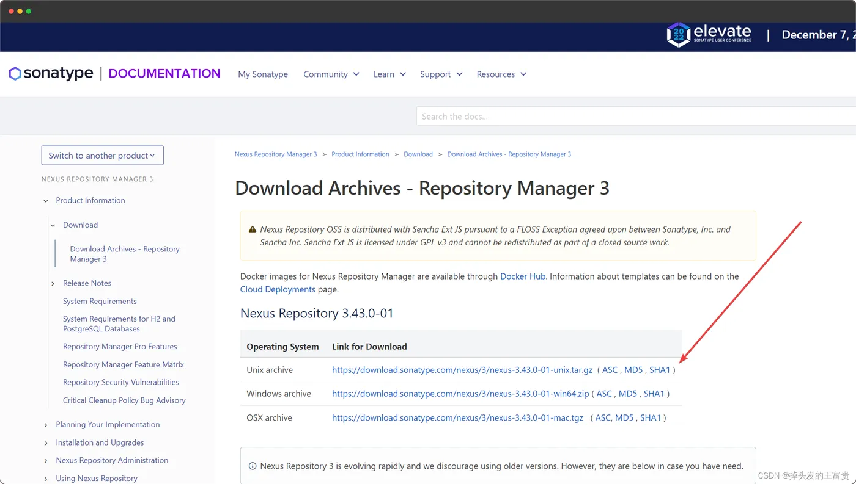Viewport: 856px width, 484px height.
Task: Open SHA1 checksum for Windows archive
Action: [x=654, y=394]
